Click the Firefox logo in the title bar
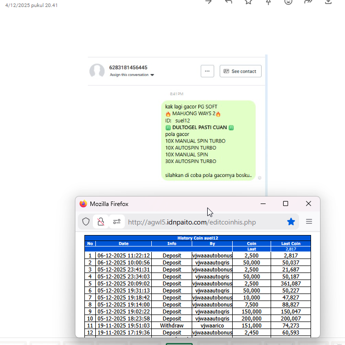This screenshot has height=345, width=345. 83,204
